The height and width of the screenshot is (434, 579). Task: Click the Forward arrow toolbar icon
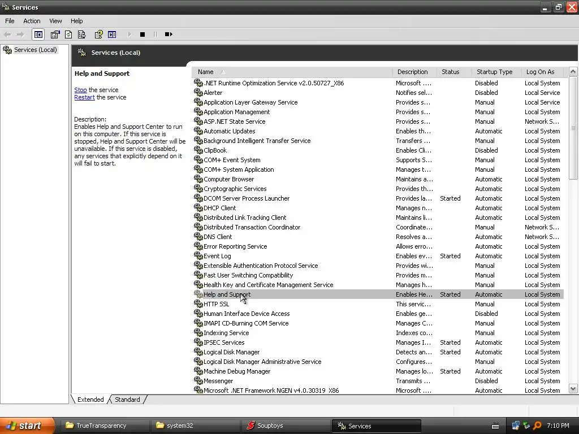click(x=20, y=34)
